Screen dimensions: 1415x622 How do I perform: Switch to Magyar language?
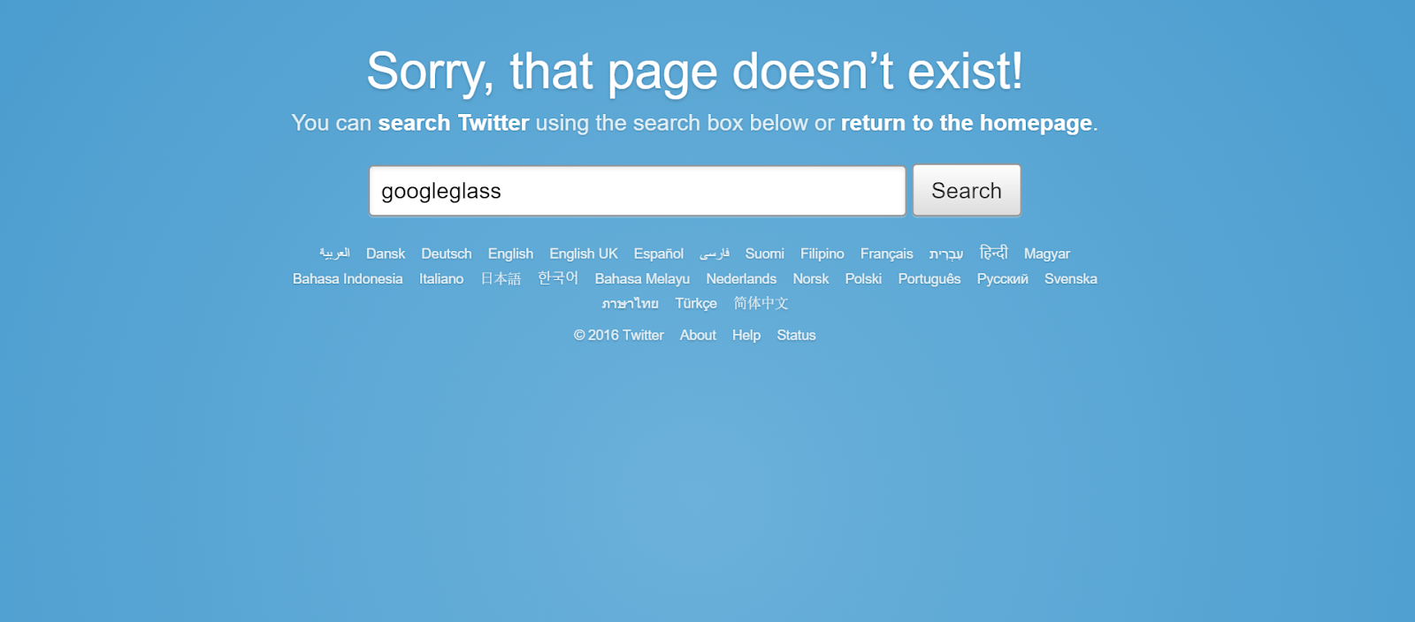coord(1047,254)
